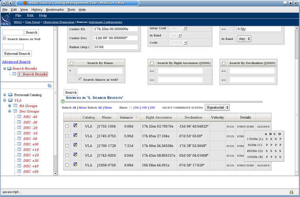Screen dimensions: 300x197
Task: Click the Personal Catalog book icon
Action: point(10,95)
